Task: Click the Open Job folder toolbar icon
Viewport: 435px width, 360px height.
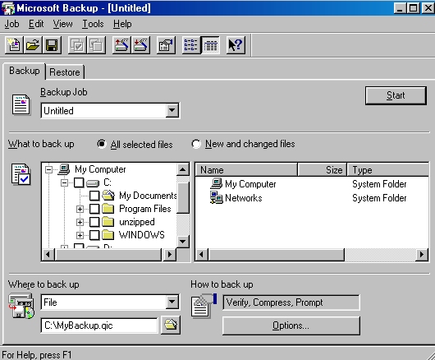Action: (x=33, y=45)
